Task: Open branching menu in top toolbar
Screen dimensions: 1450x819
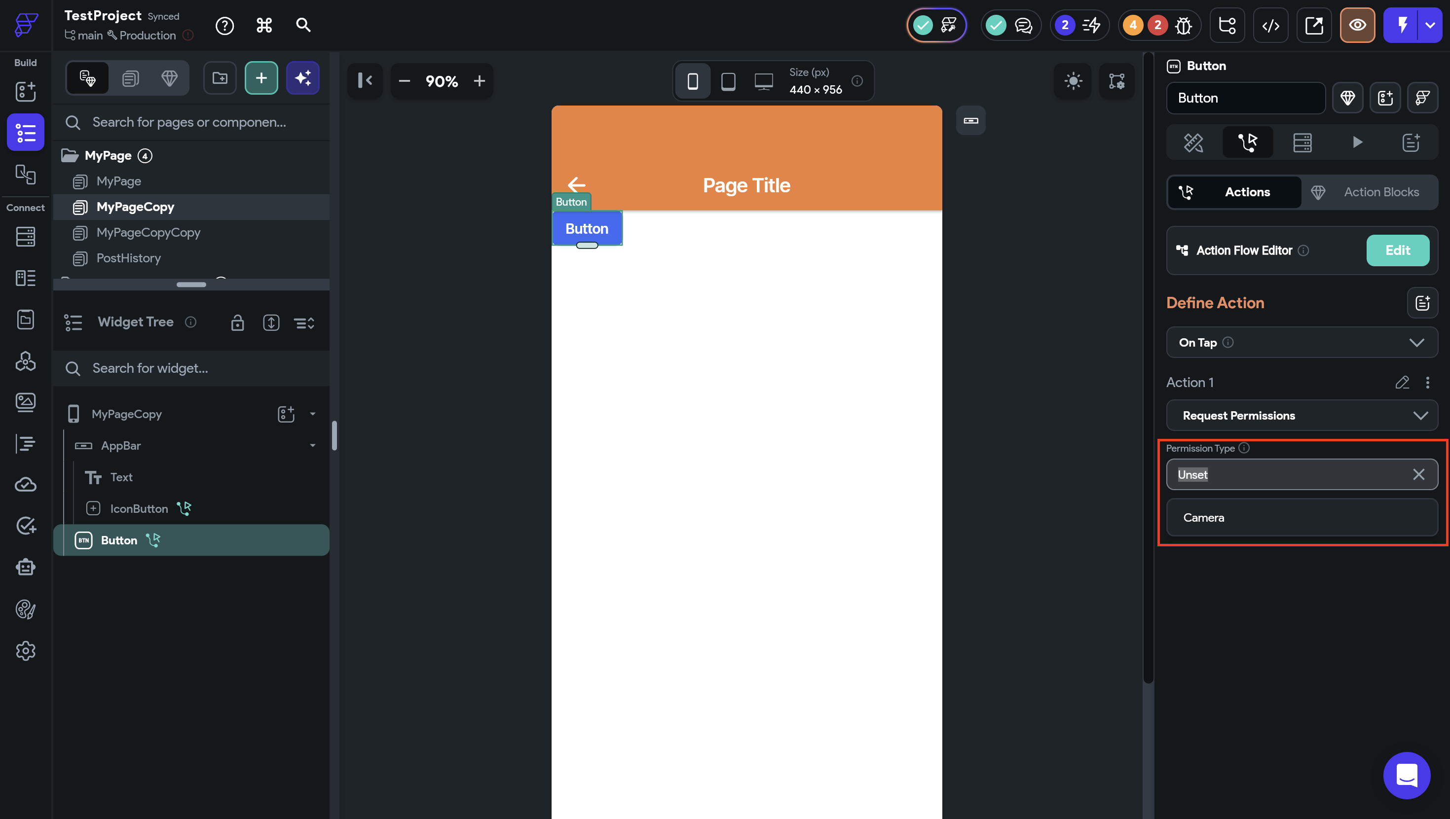Action: pyautogui.click(x=1227, y=25)
